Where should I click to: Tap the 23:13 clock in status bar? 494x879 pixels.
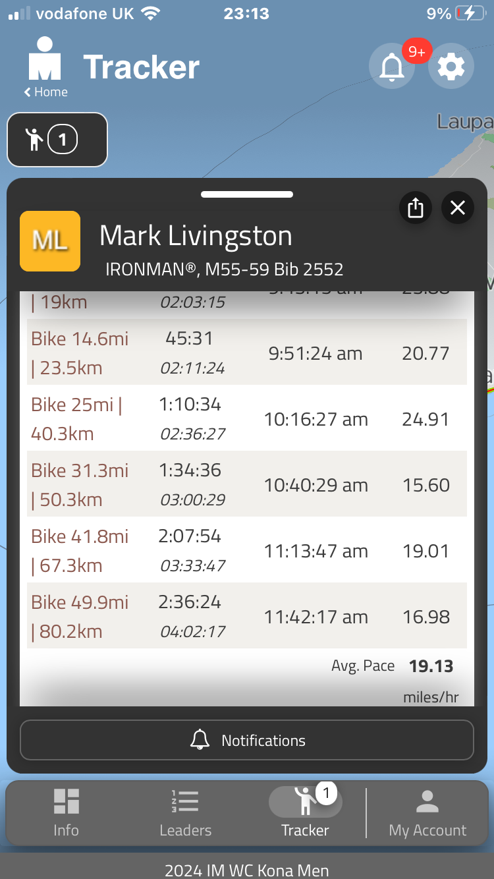(246, 14)
